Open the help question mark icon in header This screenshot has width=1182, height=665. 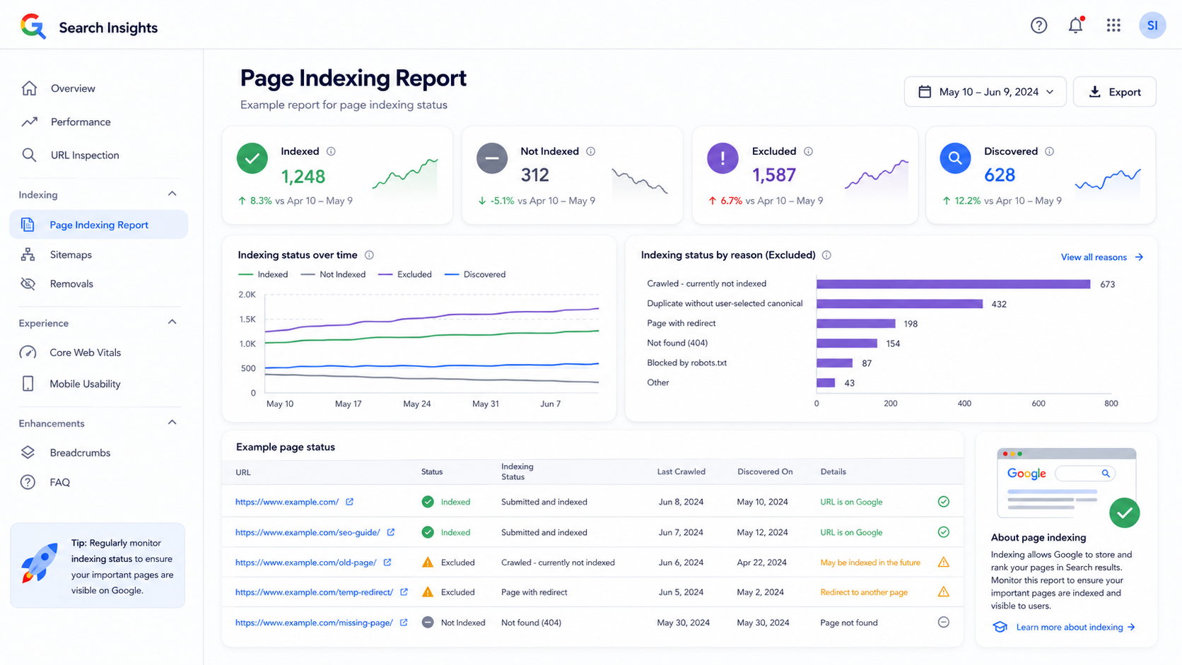[1038, 25]
